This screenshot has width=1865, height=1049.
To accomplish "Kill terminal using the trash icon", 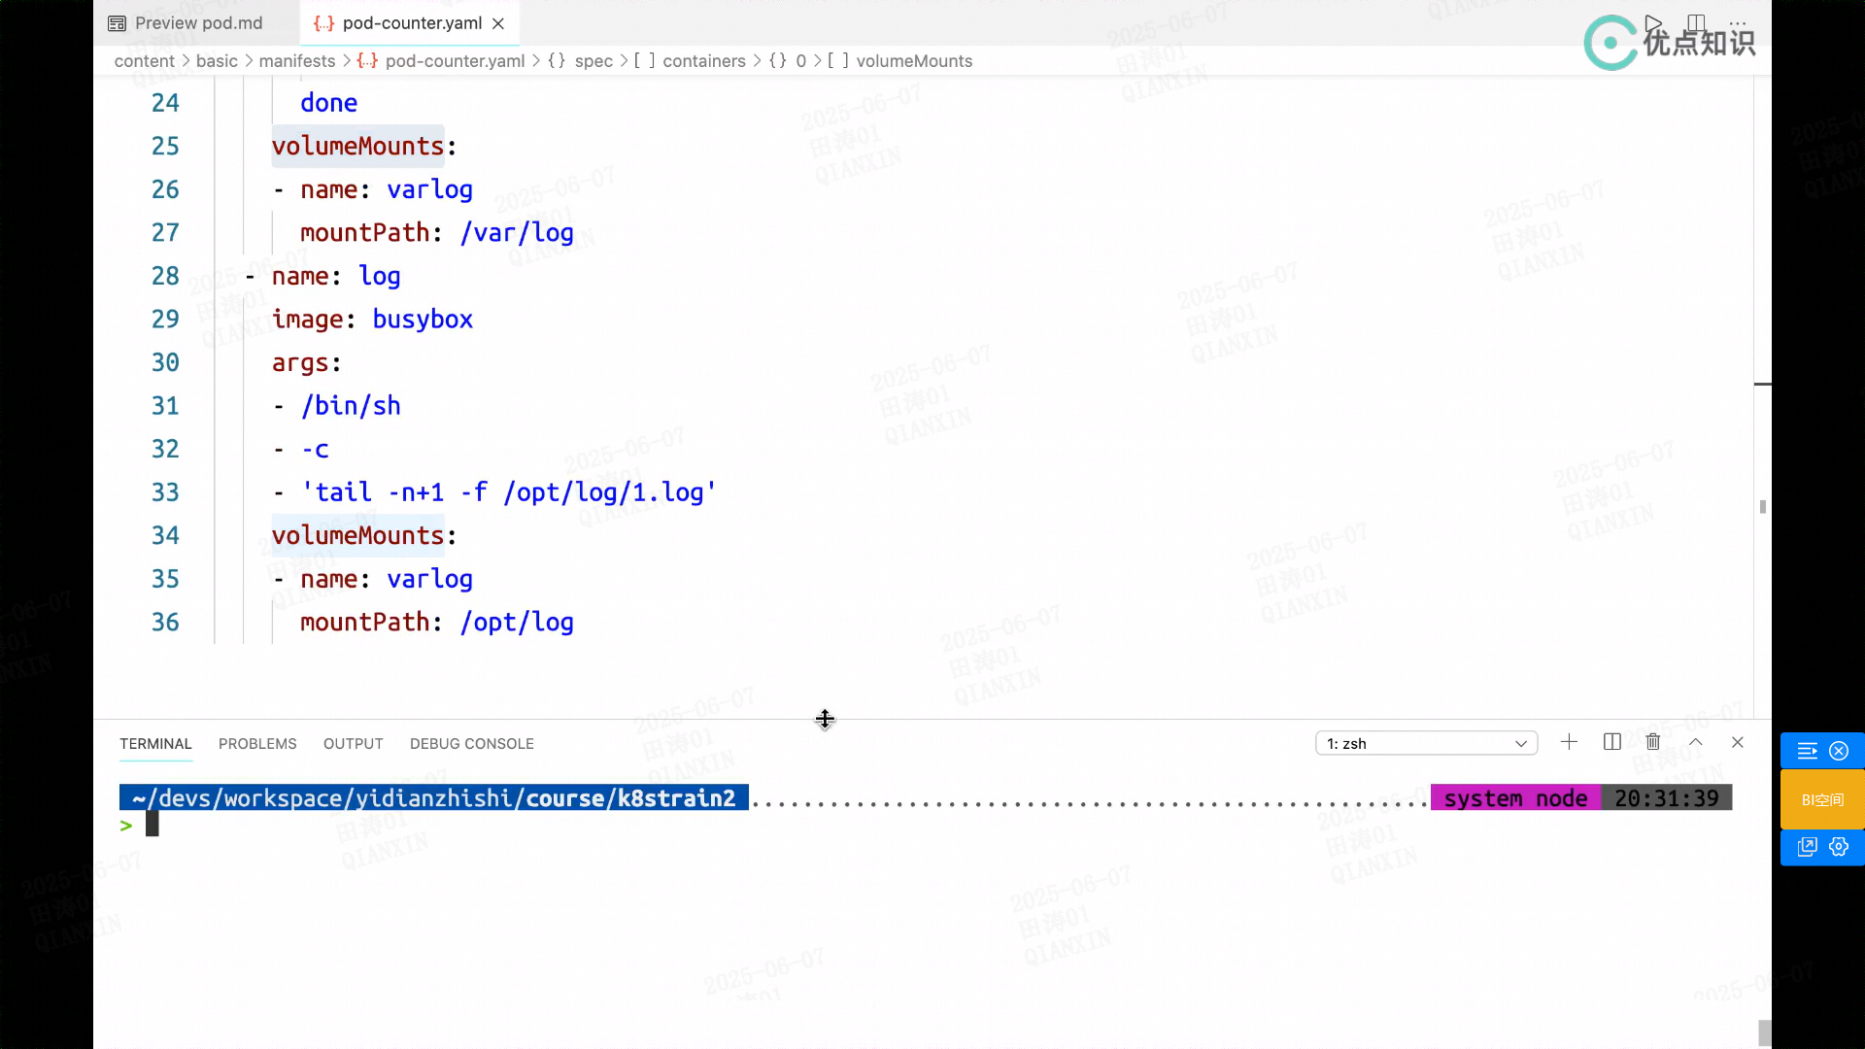I will (x=1653, y=742).
